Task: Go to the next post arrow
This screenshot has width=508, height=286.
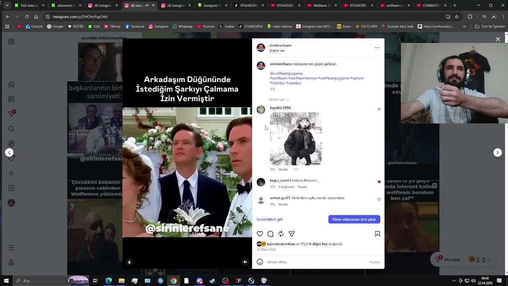Action: point(498,153)
